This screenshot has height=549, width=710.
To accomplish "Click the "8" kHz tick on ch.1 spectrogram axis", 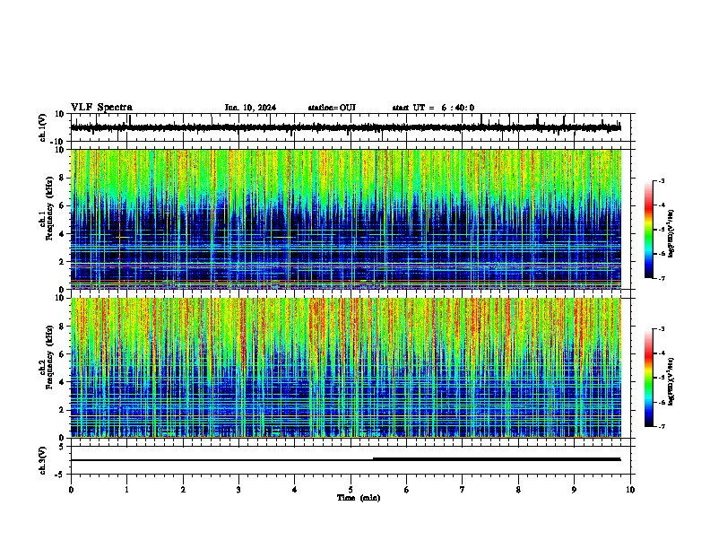I will [x=62, y=178].
